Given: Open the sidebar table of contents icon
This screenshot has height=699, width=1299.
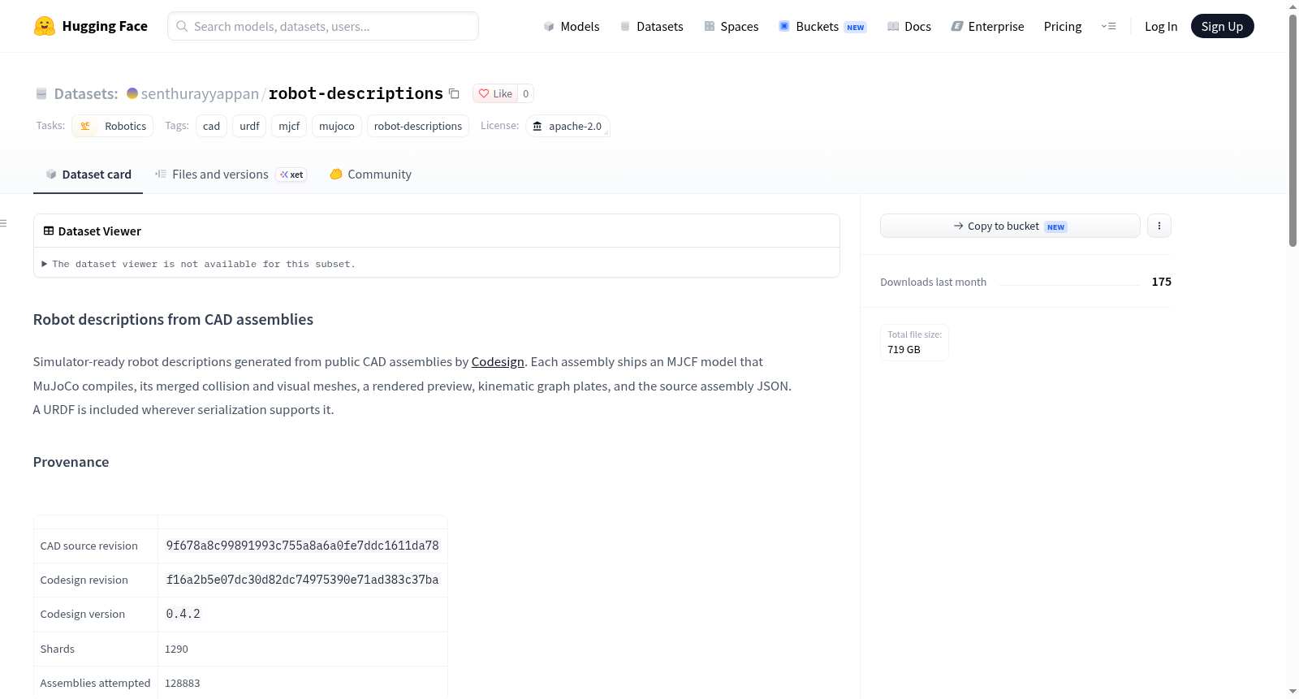Looking at the screenshot, I should 4,223.
